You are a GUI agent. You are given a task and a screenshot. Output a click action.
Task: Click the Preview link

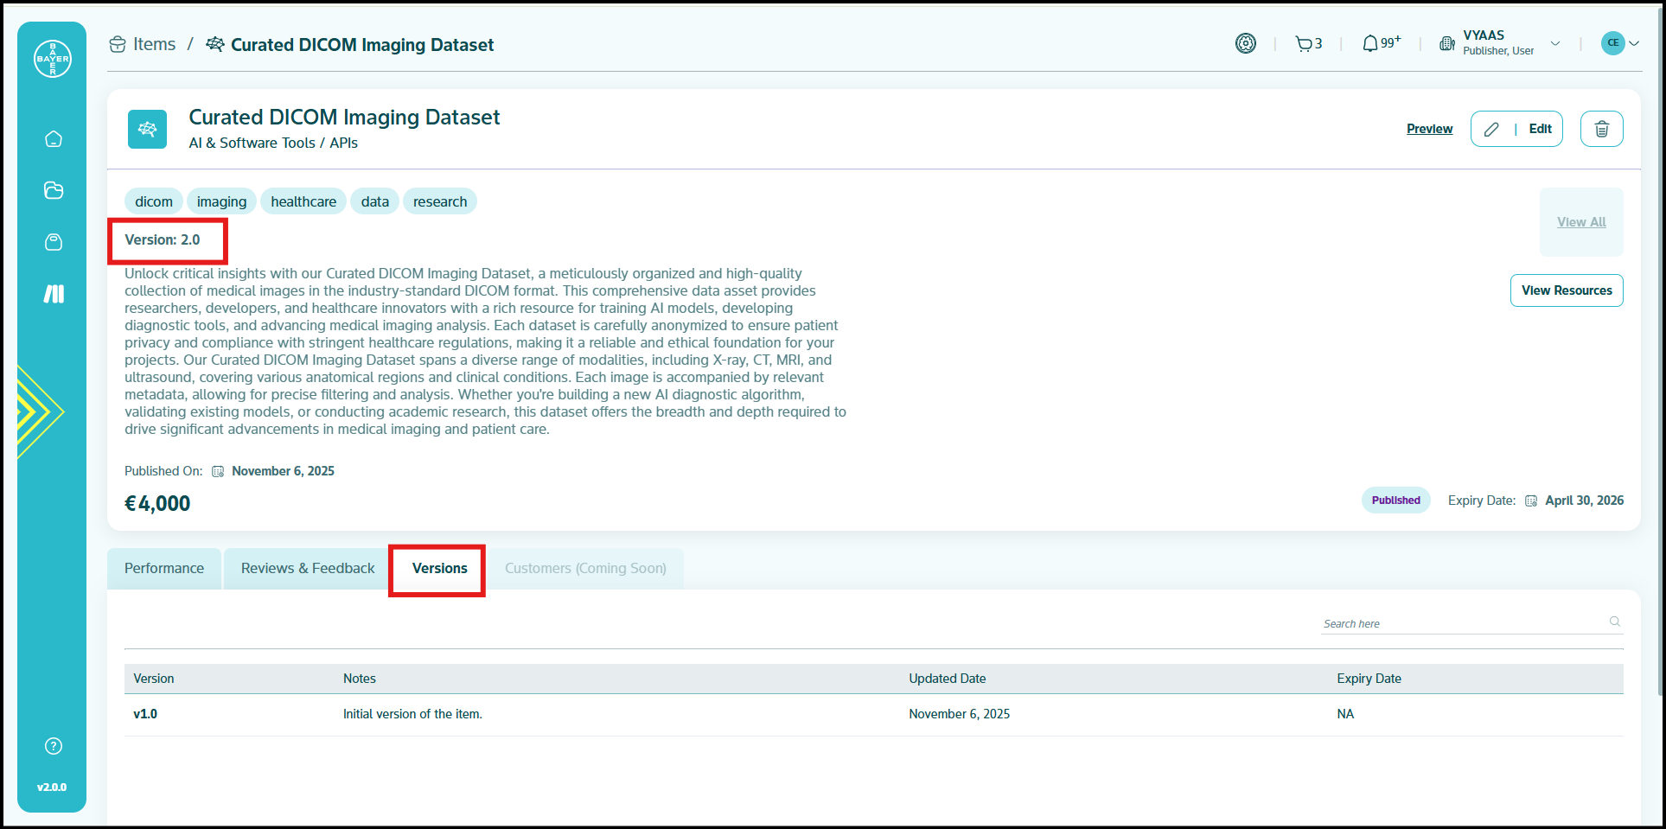tap(1429, 129)
